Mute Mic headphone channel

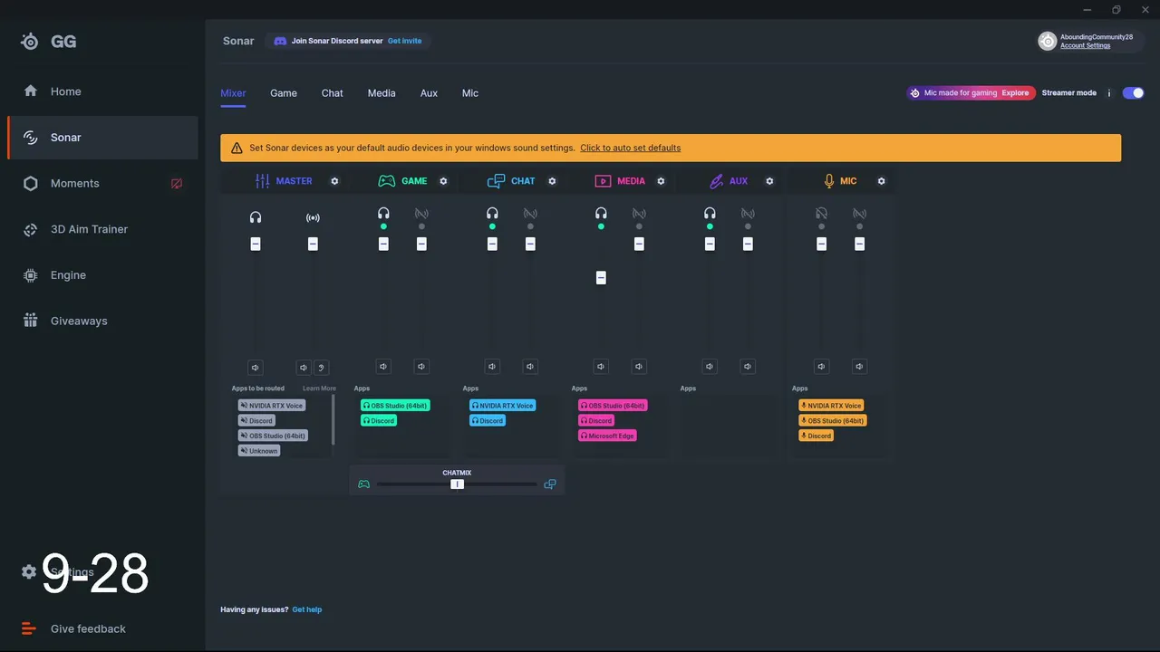point(821,367)
